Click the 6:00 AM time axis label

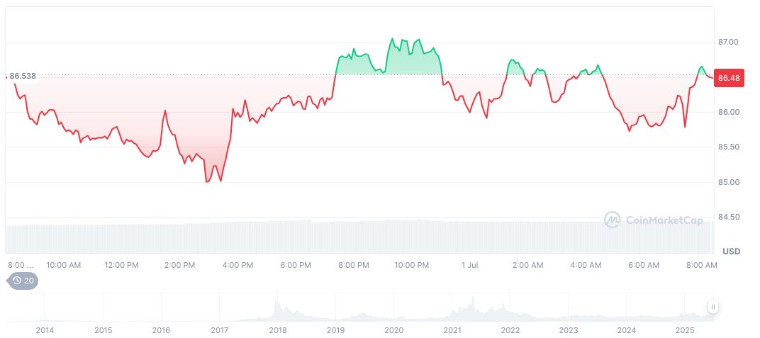click(644, 265)
